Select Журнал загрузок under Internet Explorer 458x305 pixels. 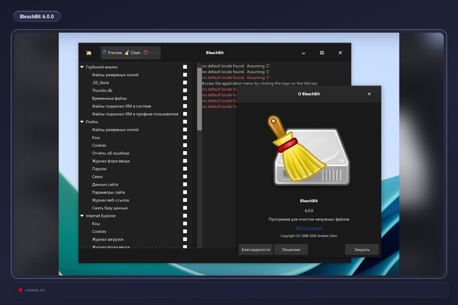(108, 239)
